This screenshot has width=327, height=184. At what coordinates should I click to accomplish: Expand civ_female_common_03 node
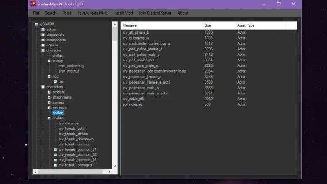[x=55, y=160]
